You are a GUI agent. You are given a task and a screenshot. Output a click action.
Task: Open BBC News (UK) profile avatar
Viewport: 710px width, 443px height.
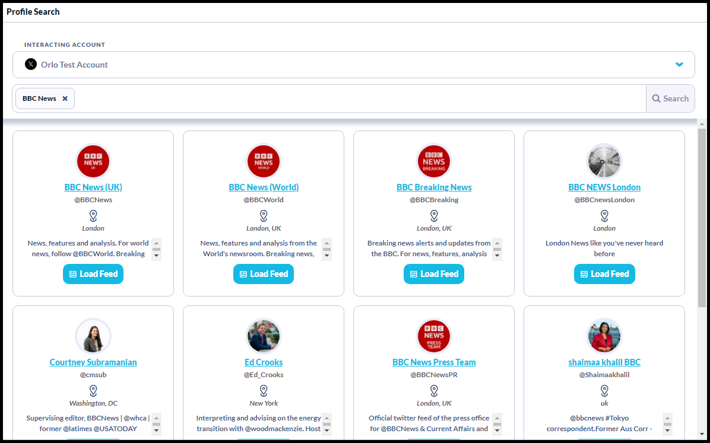click(x=93, y=161)
